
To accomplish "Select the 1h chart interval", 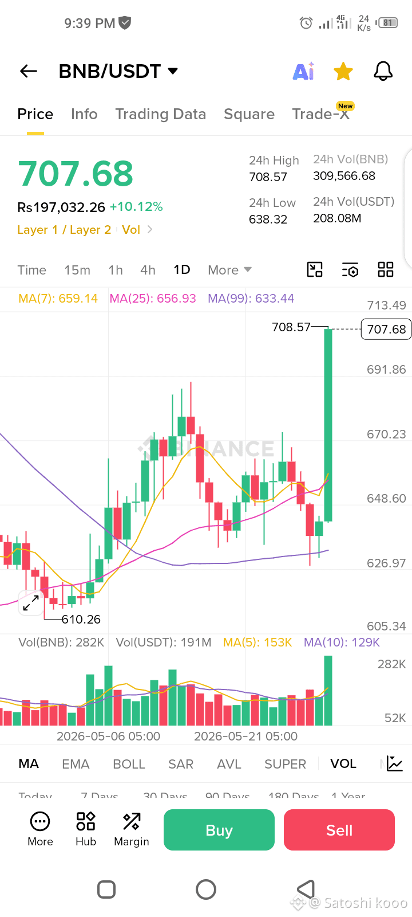I will click(x=116, y=270).
